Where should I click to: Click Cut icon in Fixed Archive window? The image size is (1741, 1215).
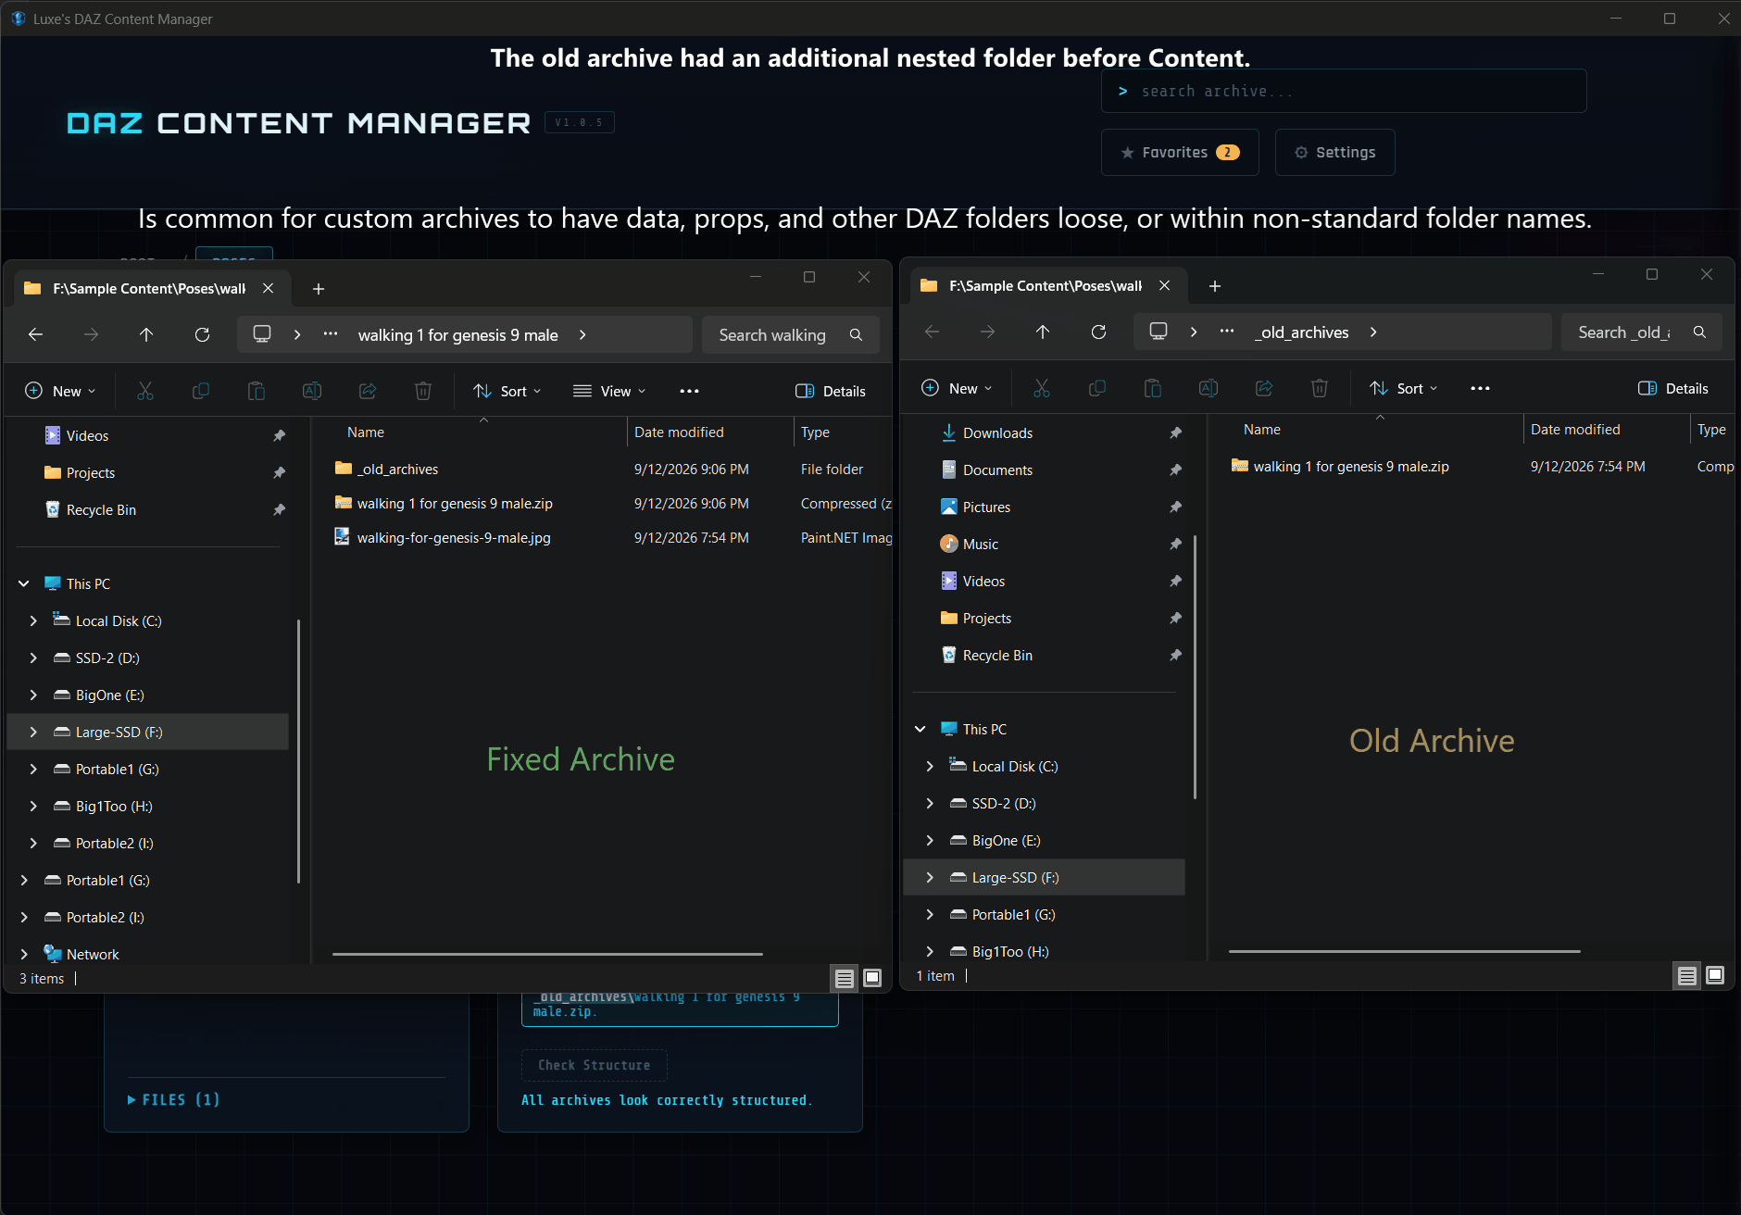tap(145, 391)
